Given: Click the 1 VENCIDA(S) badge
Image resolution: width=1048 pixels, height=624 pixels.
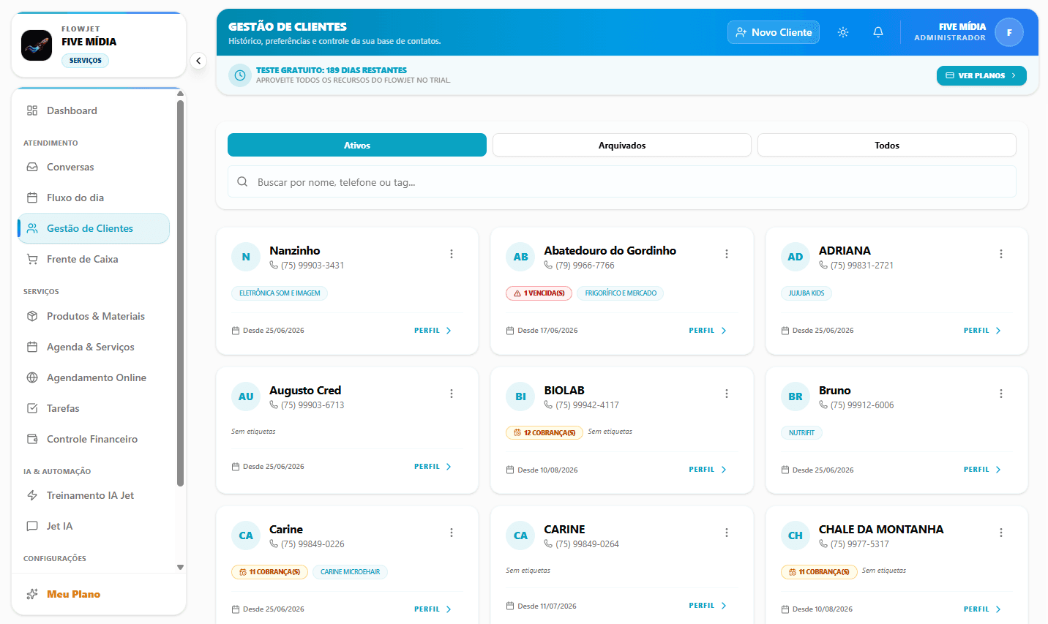Looking at the screenshot, I should [539, 293].
